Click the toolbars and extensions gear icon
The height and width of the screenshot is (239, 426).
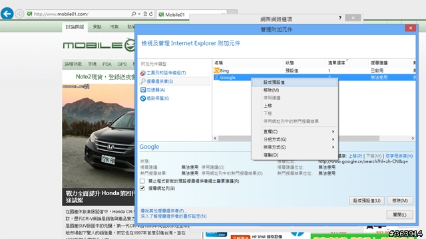click(x=143, y=73)
